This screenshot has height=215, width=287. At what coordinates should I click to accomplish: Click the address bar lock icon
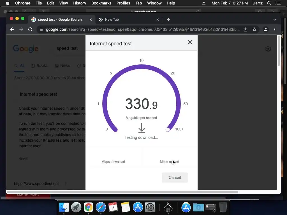41,29
